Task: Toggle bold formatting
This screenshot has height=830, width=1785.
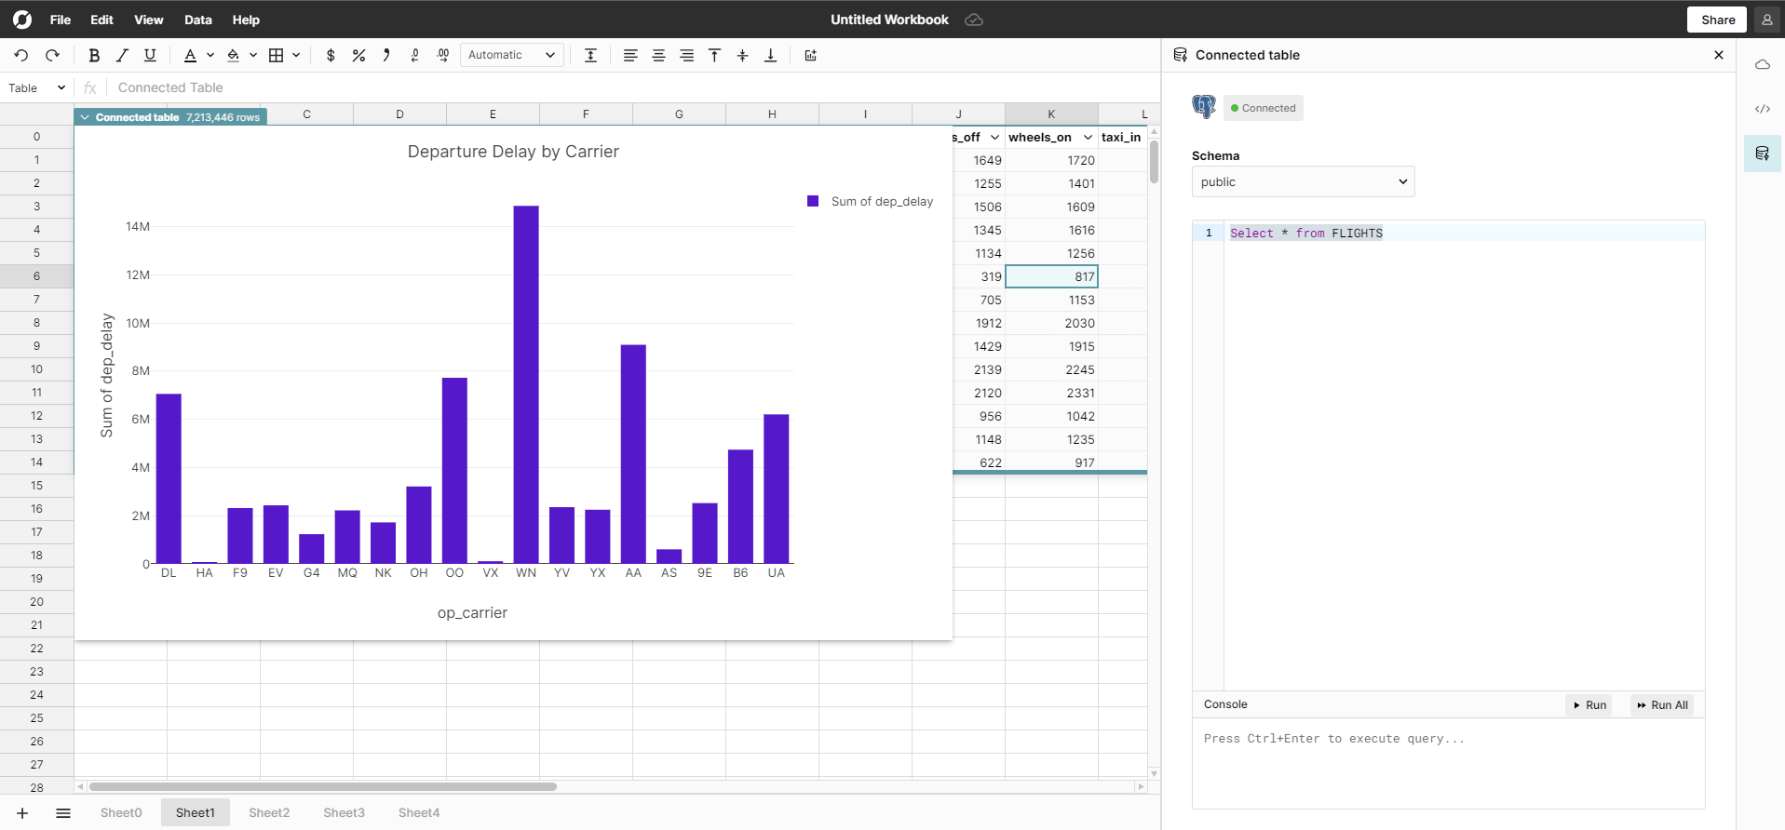Action: [x=94, y=56]
